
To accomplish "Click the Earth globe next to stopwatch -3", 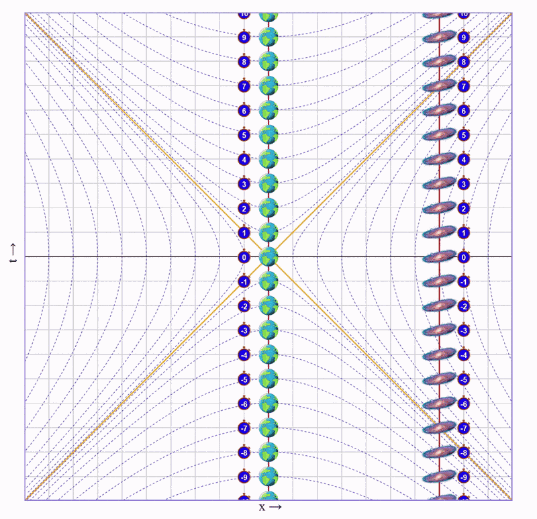I will coord(268,330).
